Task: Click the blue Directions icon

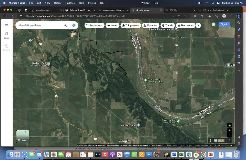Action: click(74, 25)
